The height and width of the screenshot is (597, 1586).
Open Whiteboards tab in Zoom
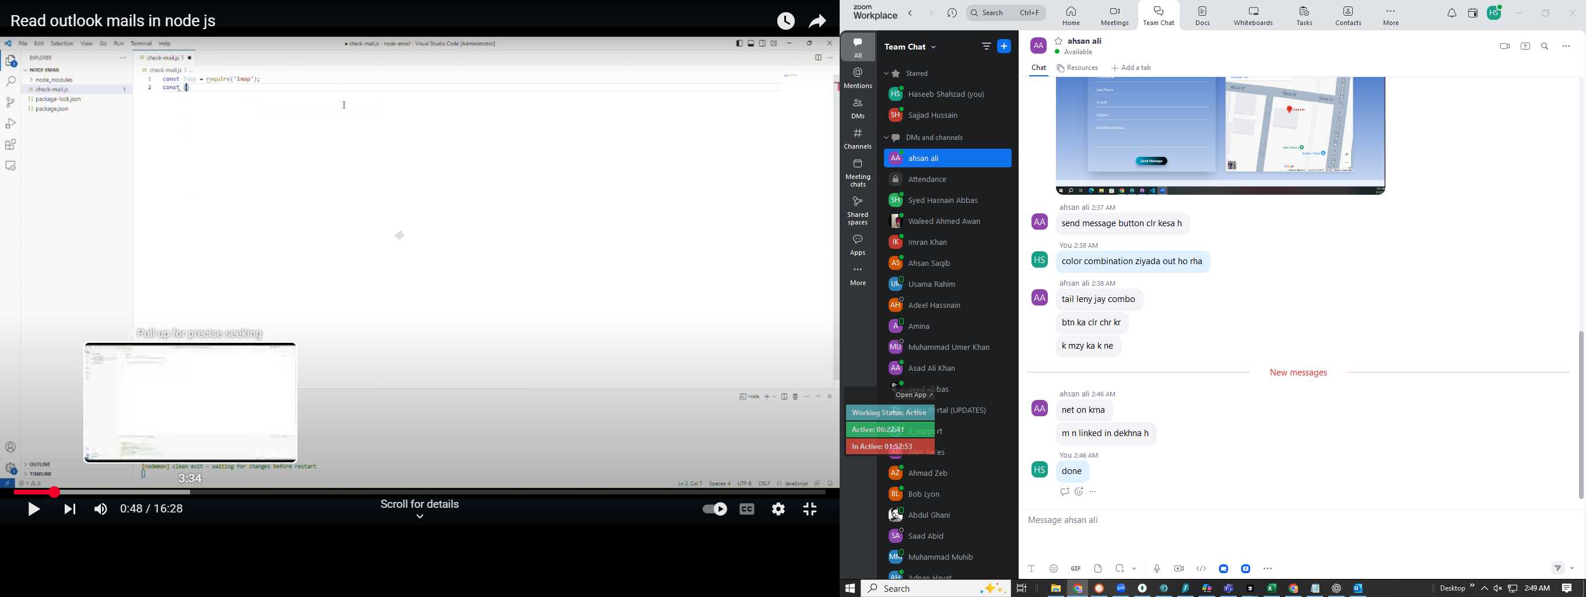point(1254,16)
